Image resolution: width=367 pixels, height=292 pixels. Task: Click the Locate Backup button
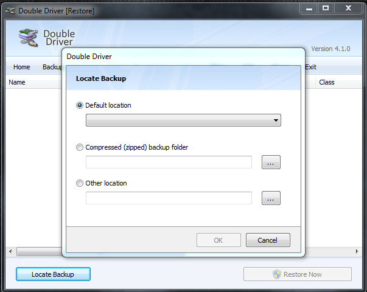(53, 274)
